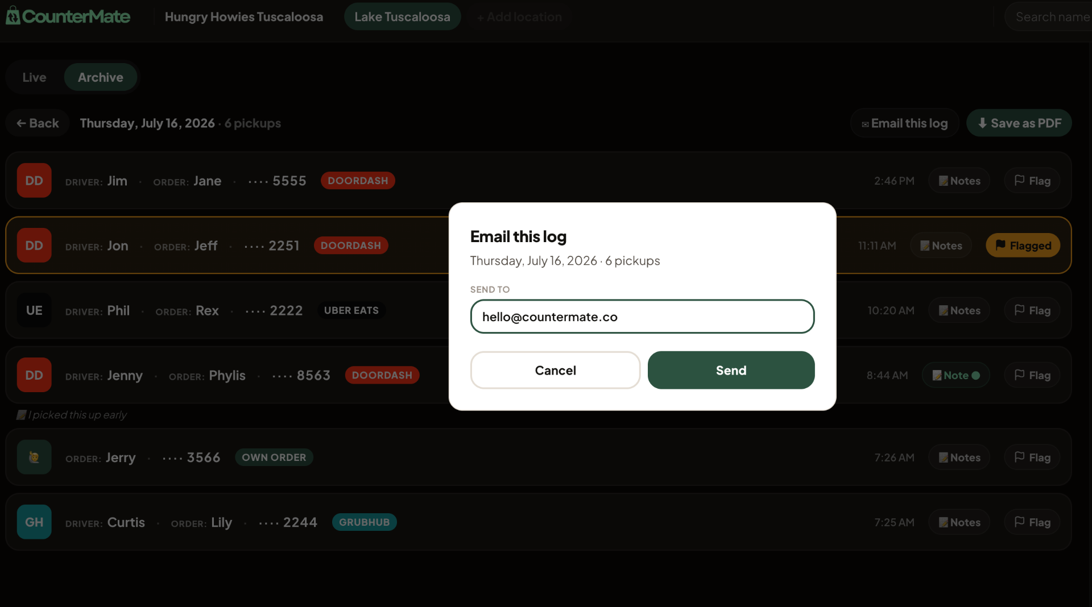Select Hungry Howies Tuscaloosa location tab
Viewport: 1092px width, 607px height.
tap(244, 17)
